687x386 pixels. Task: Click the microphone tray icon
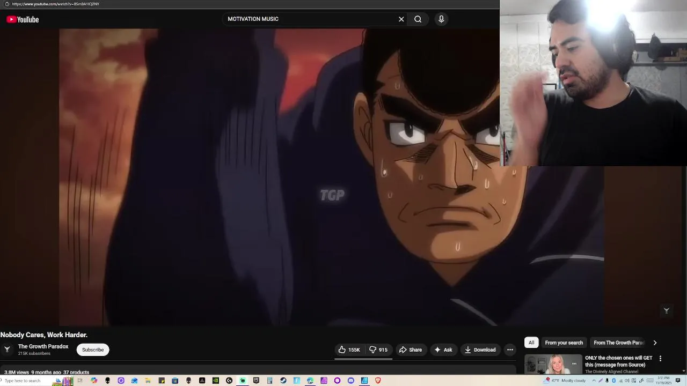point(607,381)
